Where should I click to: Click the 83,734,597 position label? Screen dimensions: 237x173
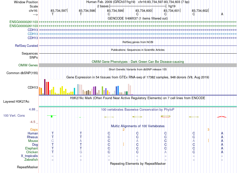[x=58, y=11]
